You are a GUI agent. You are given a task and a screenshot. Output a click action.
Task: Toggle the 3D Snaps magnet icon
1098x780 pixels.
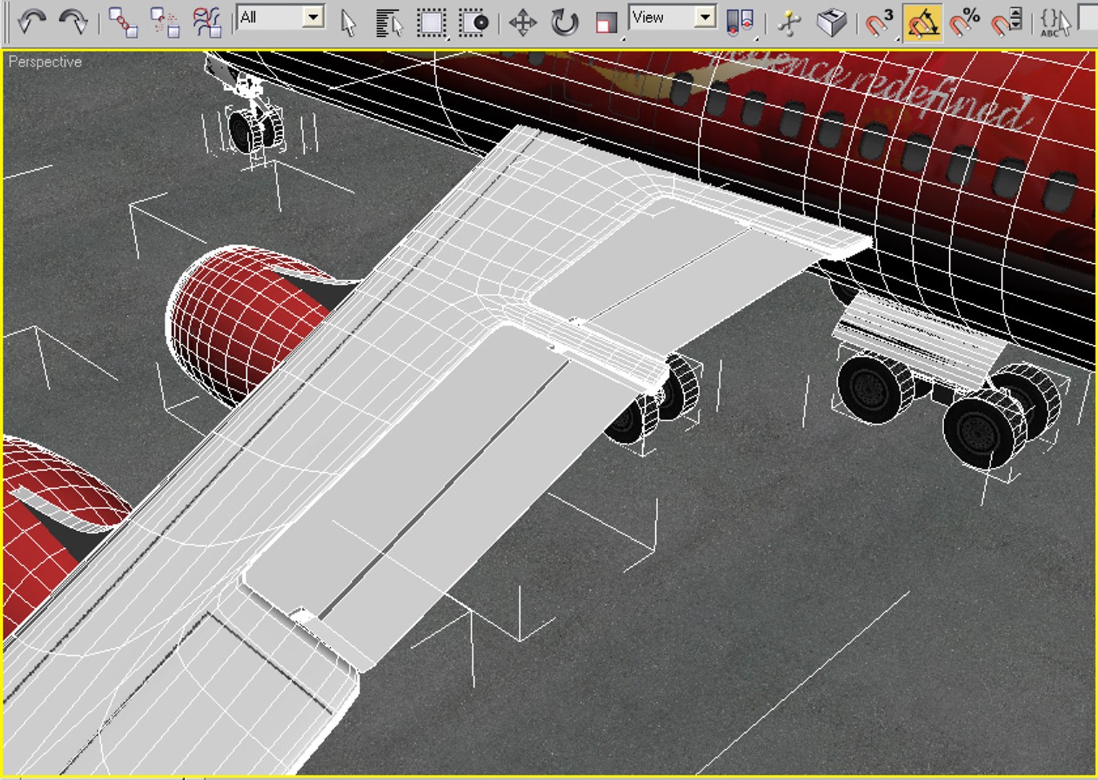pyautogui.click(x=880, y=23)
